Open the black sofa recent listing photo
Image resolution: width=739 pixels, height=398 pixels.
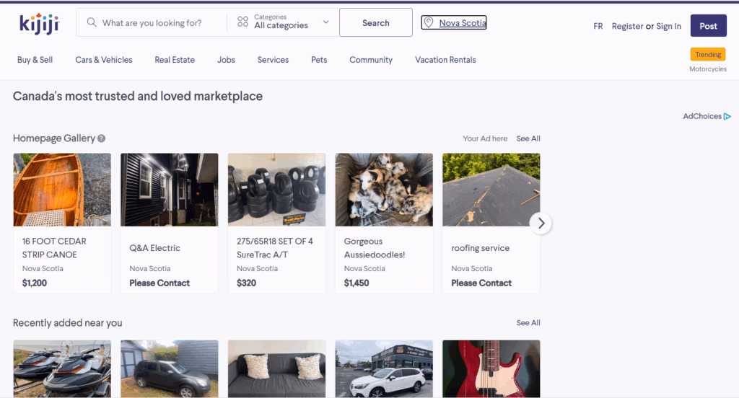[x=276, y=368]
